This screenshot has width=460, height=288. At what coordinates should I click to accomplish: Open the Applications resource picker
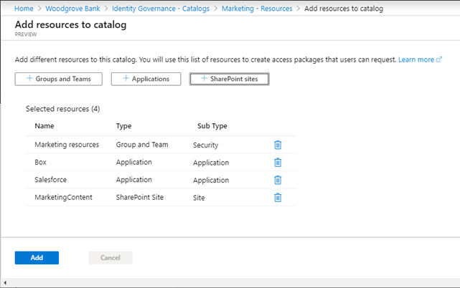coord(146,79)
